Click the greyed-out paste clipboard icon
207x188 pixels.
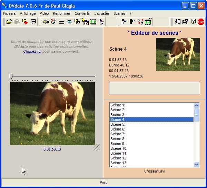click(17, 22)
